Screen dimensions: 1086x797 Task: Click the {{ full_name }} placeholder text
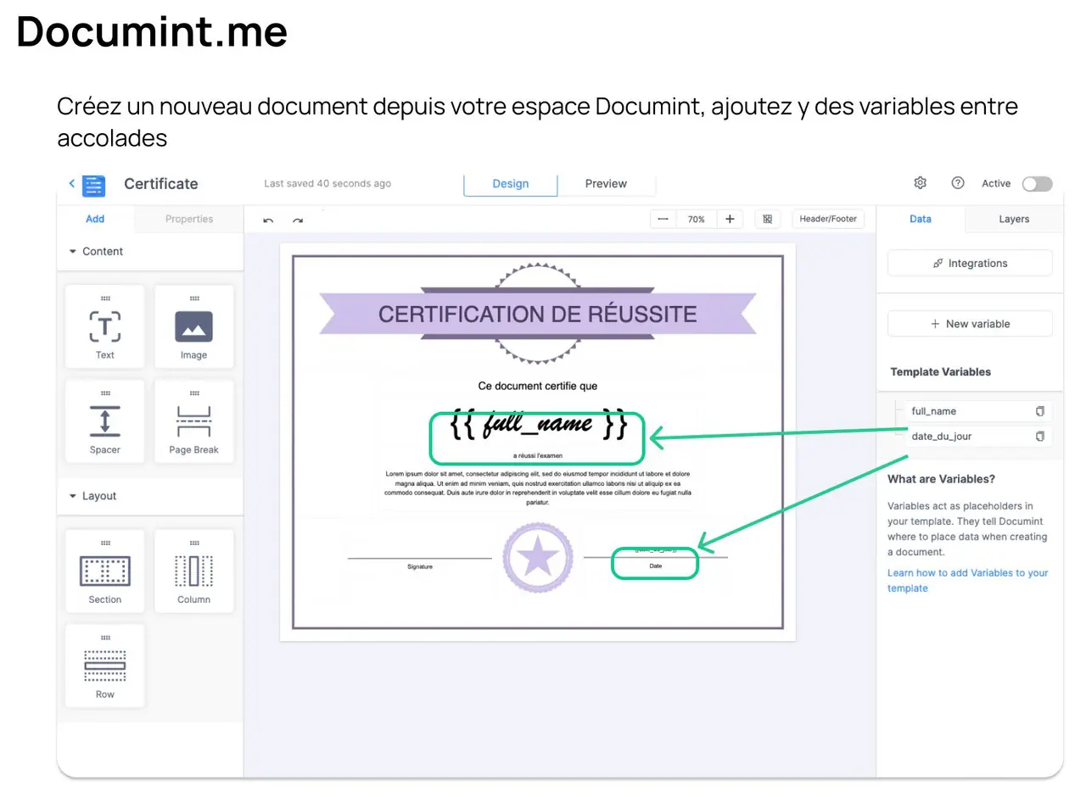[x=538, y=426]
